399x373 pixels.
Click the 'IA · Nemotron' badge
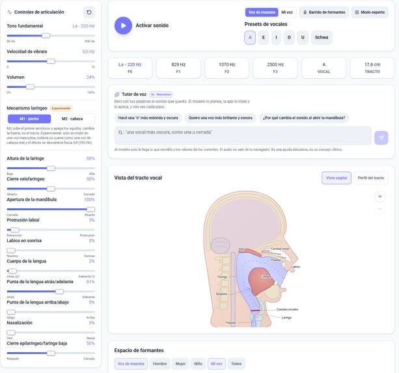(x=161, y=94)
